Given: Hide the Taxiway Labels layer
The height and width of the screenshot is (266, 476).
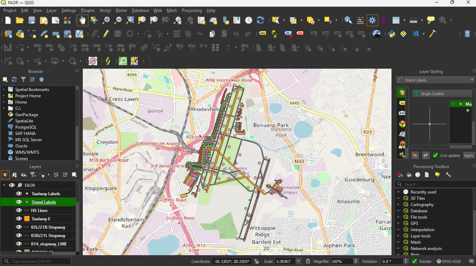Looking at the screenshot, I should 19,194.
